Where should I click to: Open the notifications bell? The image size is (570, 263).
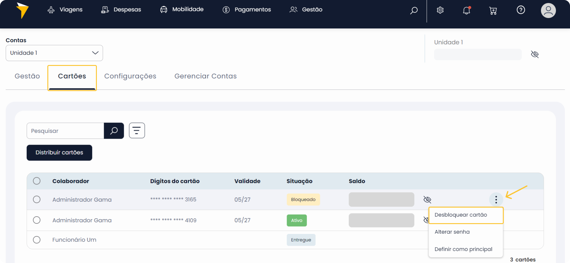click(x=466, y=10)
